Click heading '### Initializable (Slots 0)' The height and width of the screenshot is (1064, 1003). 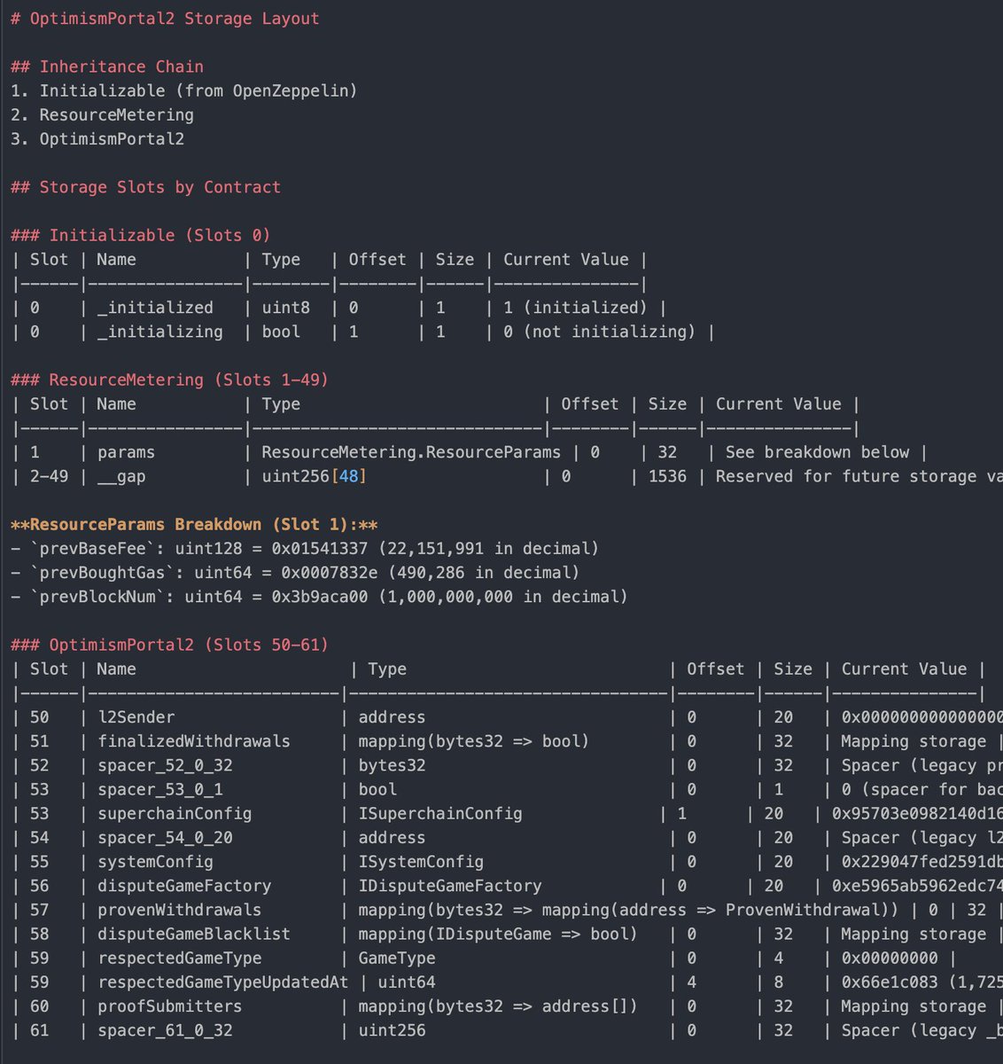tap(141, 235)
